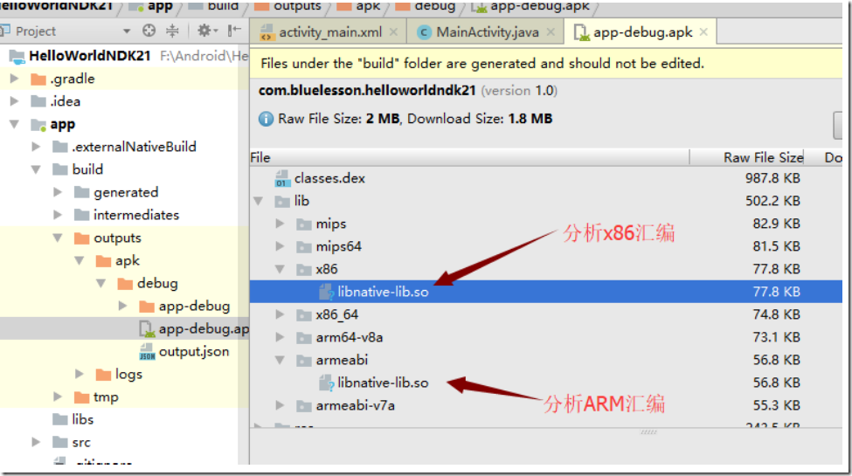
Task: Expand the armeabi-v7a folder
Action: tap(280, 405)
